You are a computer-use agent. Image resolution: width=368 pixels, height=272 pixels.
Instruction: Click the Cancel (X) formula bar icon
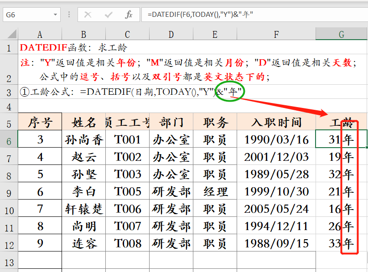pos(88,15)
